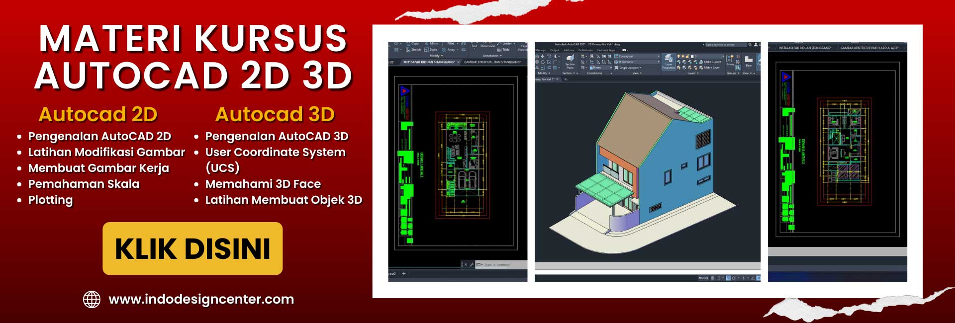Switch to the MEP BAPAK RIDUAN SITANGGANG drawing tab
Image resolution: width=955 pixels, height=323 pixels.
pos(429,62)
